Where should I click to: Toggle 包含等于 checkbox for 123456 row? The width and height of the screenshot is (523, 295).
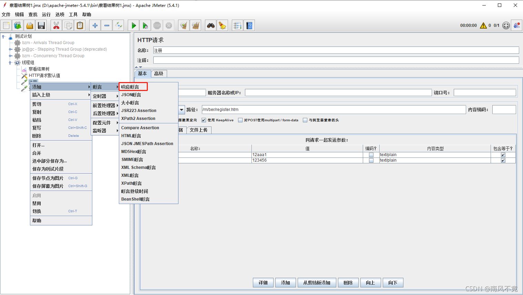point(503,161)
